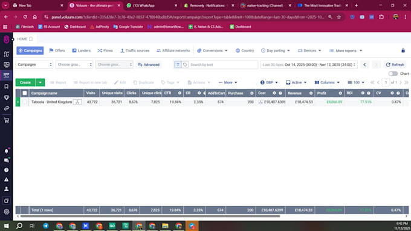The image size is (411, 231).
Task: Switch to the Flows tab
Action: point(105,51)
